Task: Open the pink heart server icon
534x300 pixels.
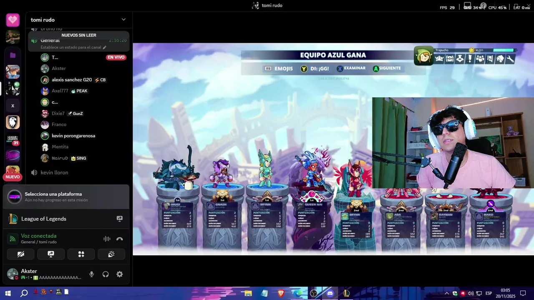Action: tap(13, 20)
